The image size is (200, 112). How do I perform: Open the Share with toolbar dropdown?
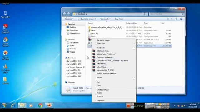105,19
